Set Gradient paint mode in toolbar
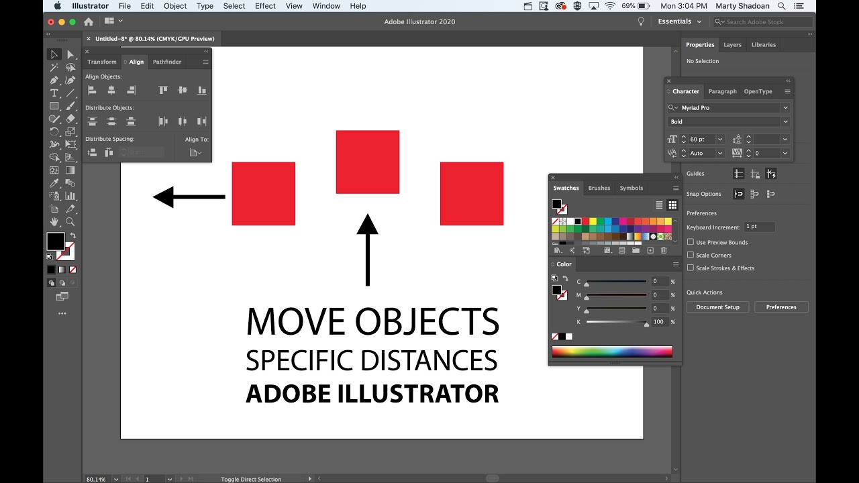Image resolution: width=859 pixels, height=483 pixels. (62, 270)
